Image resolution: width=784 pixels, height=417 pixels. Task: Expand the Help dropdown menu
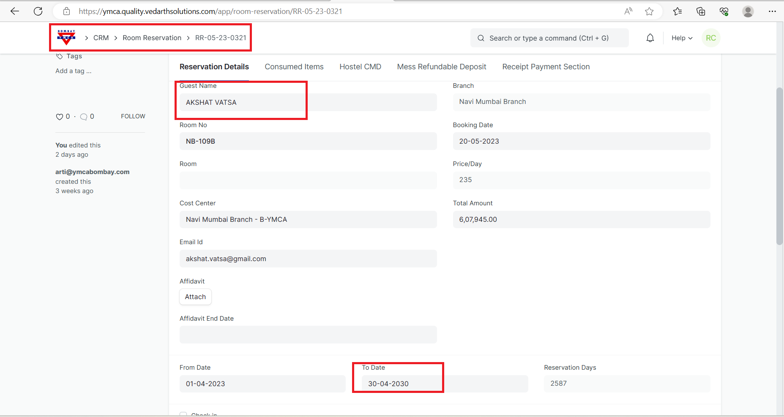point(682,38)
